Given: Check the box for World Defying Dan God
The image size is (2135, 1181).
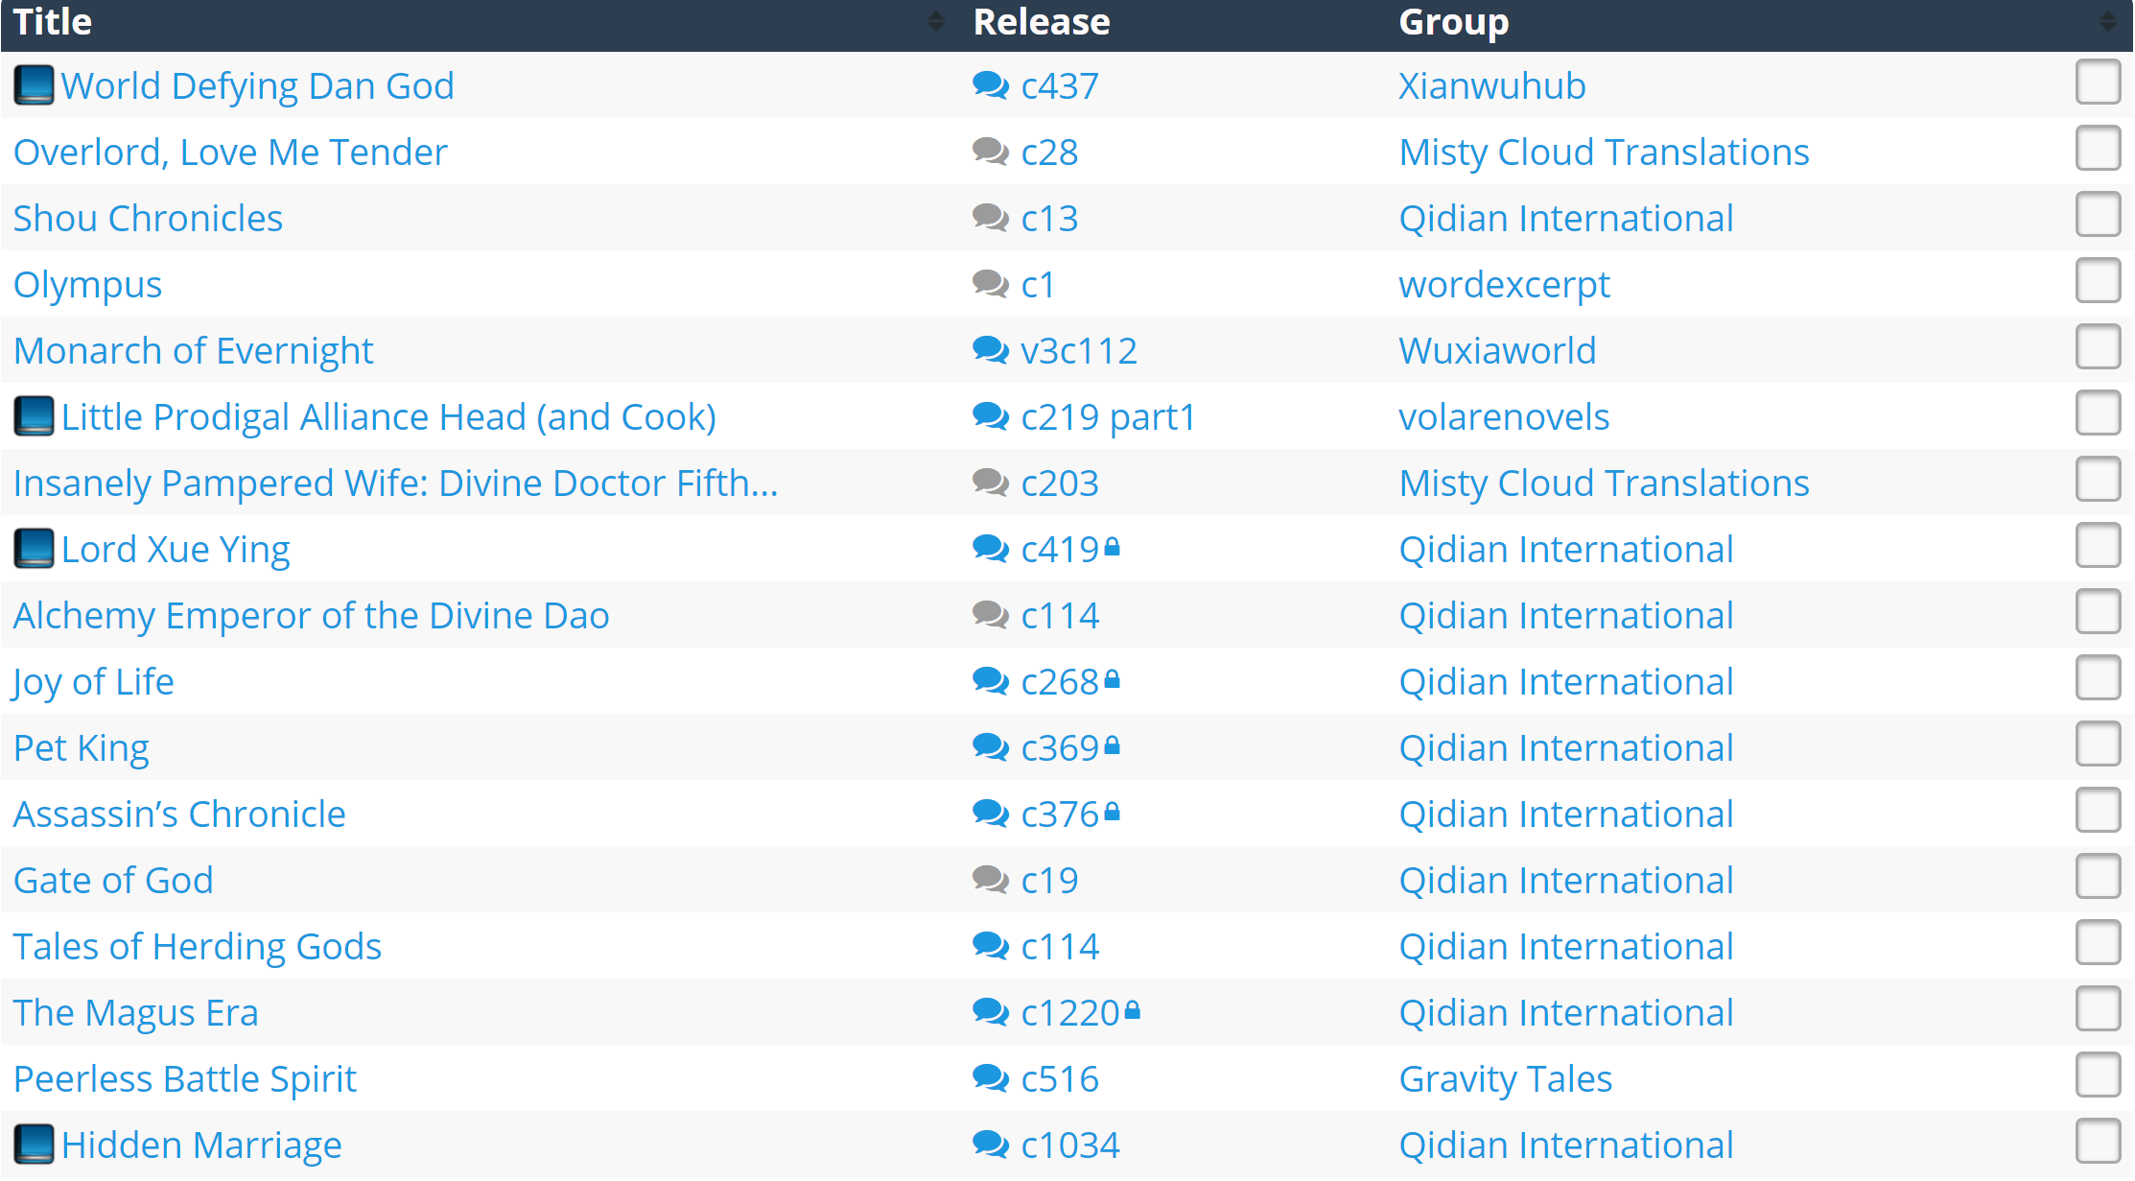Looking at the screenshot, I should 2098,83.
